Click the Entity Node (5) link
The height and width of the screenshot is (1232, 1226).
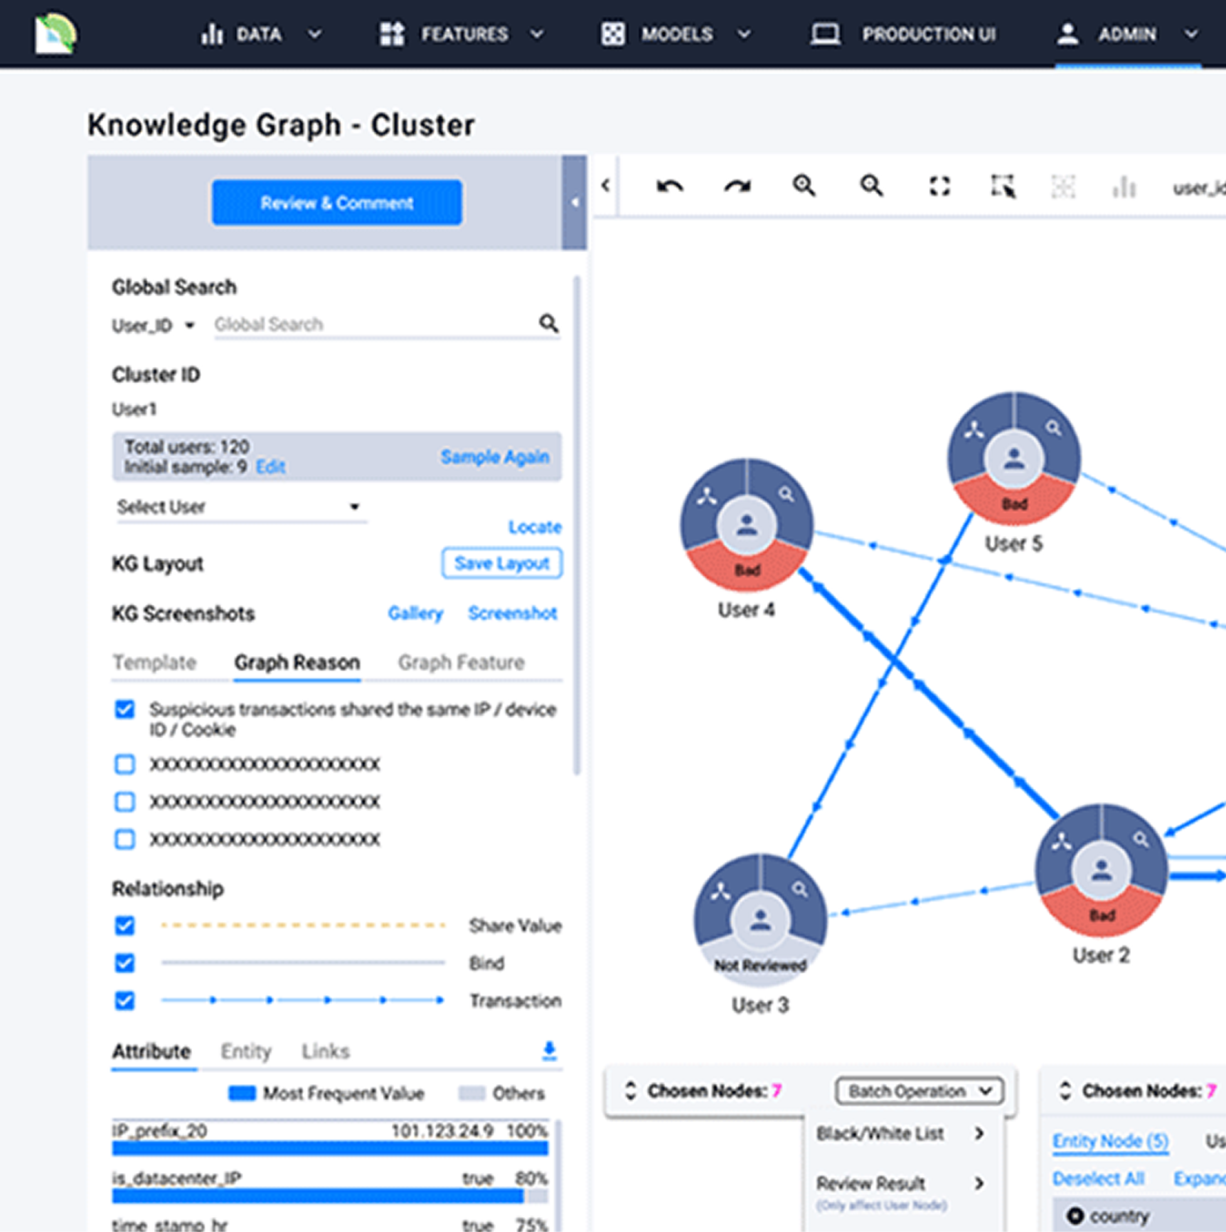coord(1111,1141)
